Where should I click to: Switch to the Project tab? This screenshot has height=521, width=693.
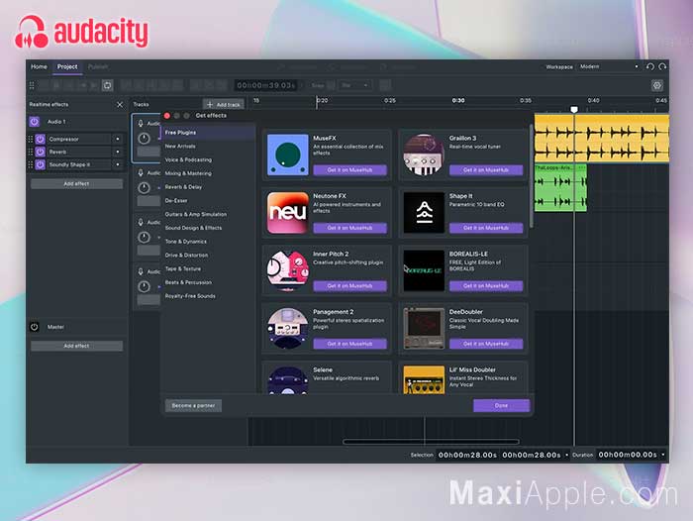[x=67, y=66]
